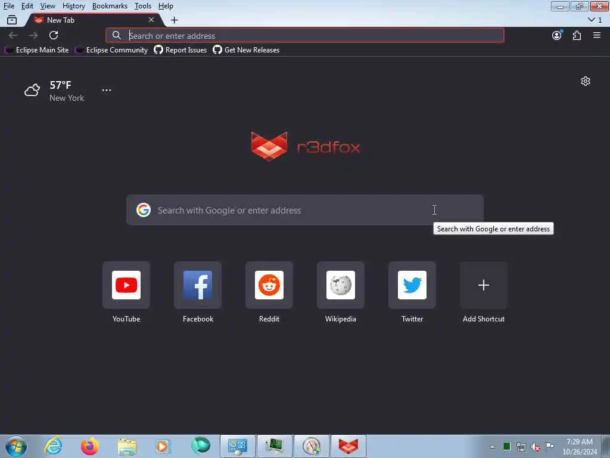Open the Bookmarks menu
610x458 pixels.
tap(110, 6)
